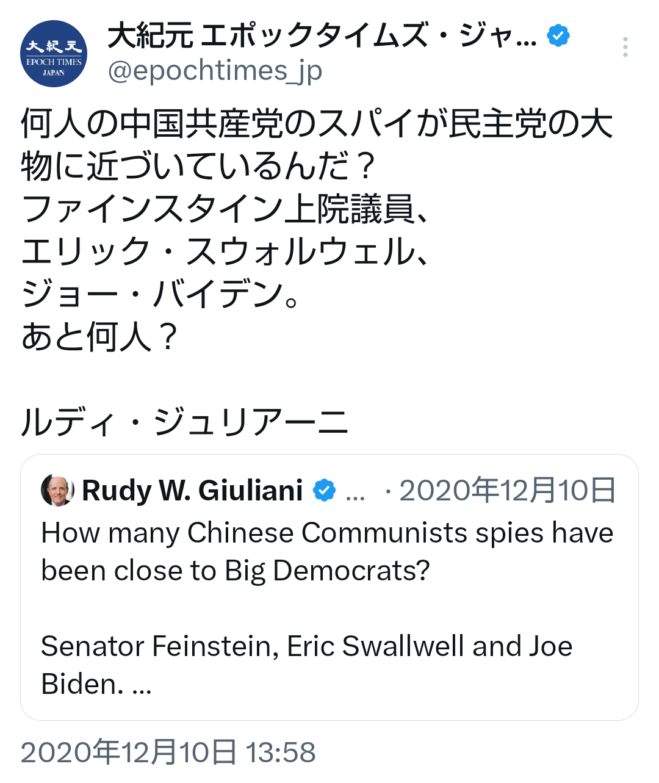This screenshot has width=659, height=783.
Task: Click verified badge next to Rudy W. Giuliani
Action: click(x=324, y=491)
